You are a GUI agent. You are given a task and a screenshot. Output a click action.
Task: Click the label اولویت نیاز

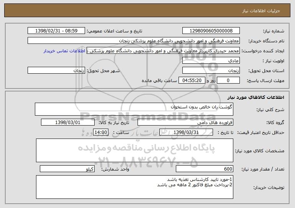(274, 61)
